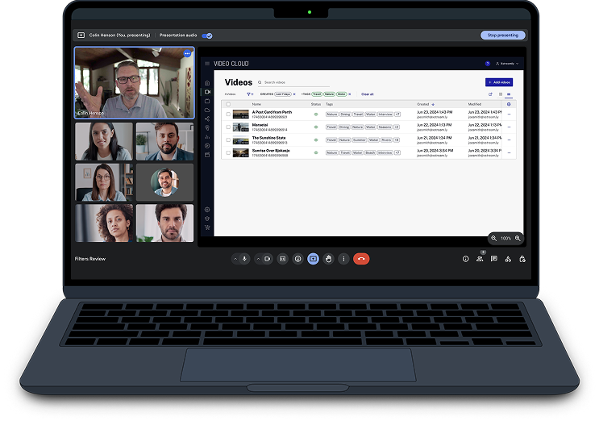The image size is (599, 421).
Task: Click the Search videos field
Action: pos(293,82)
